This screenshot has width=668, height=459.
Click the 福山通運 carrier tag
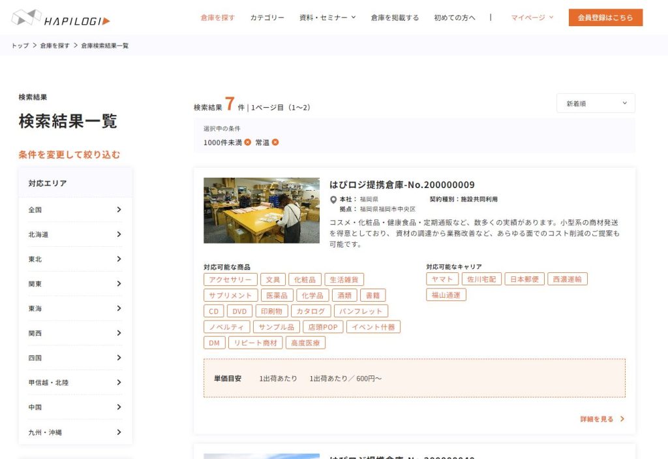click(446, 294)
